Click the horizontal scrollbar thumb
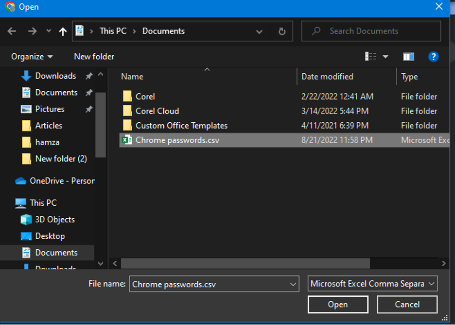Screen dimensions: 455x325 pos(245,263)
